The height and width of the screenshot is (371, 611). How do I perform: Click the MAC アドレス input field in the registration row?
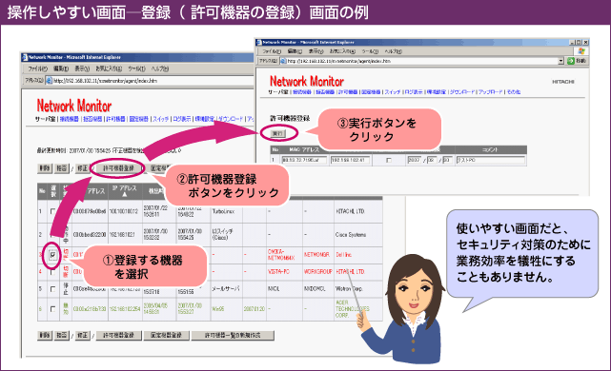[x=304, y=160]
